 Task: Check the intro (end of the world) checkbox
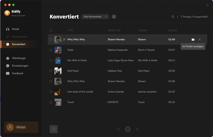pos(51,92)
